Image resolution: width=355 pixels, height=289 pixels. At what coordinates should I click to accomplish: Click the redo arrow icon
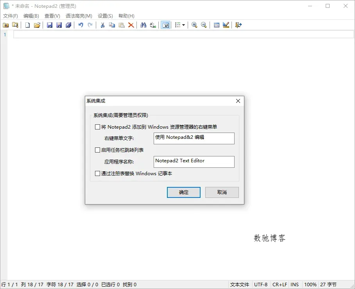[x=90, y=25]
